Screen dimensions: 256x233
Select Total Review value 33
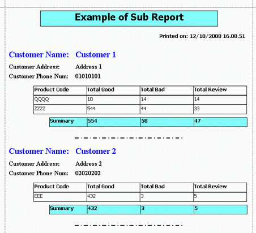point(220,109)
